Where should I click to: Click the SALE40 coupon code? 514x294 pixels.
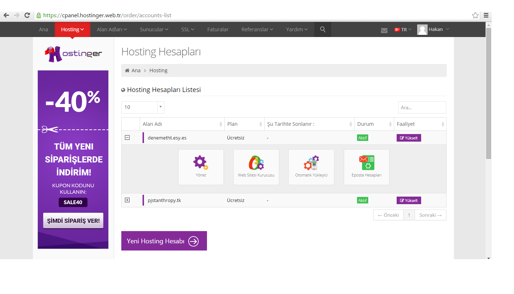(x=73, y=202)
